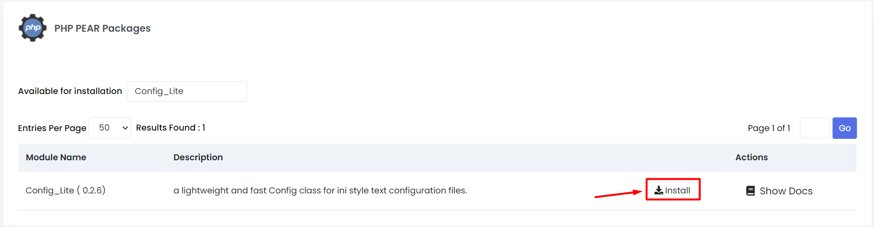Click the Description column header
Viewport: 874px width, 227px height.
click(198, 157)
